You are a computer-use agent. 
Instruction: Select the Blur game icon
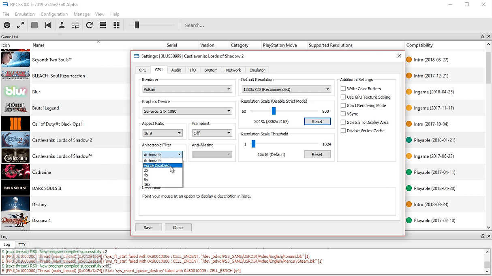tap(15, 92)
